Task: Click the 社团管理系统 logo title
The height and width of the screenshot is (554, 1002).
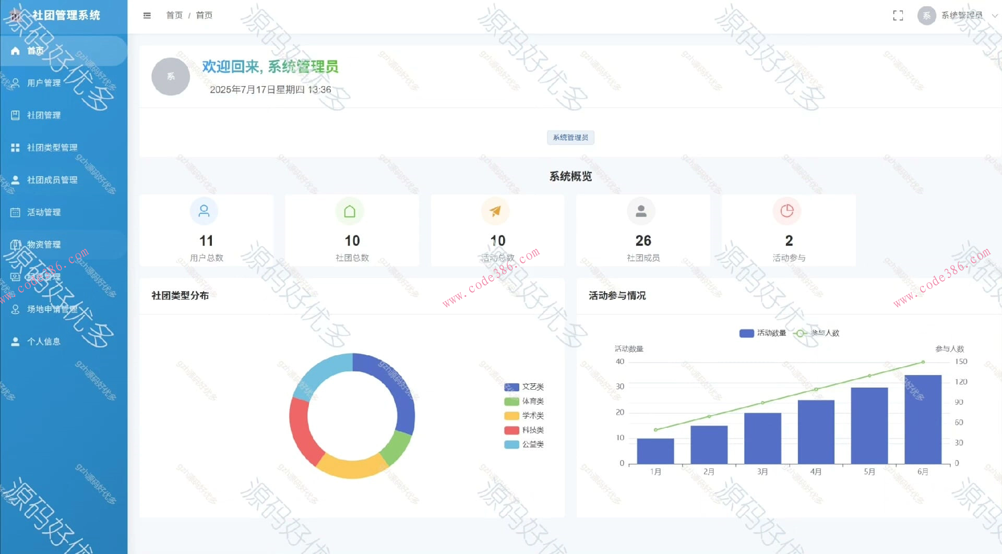Action: pyautogui.click(x=66, y=15)
